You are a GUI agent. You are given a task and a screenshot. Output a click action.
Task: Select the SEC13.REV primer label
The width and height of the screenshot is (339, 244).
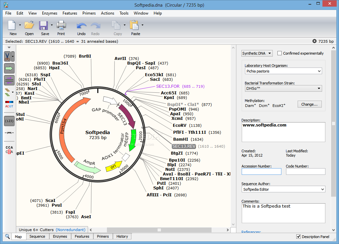pos(184,146)
